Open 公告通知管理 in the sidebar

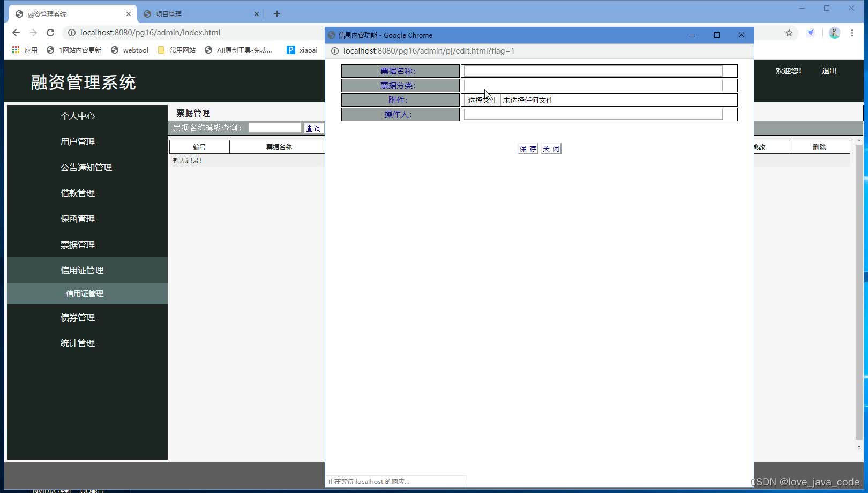pyautogui.click(x=87, y=167)
